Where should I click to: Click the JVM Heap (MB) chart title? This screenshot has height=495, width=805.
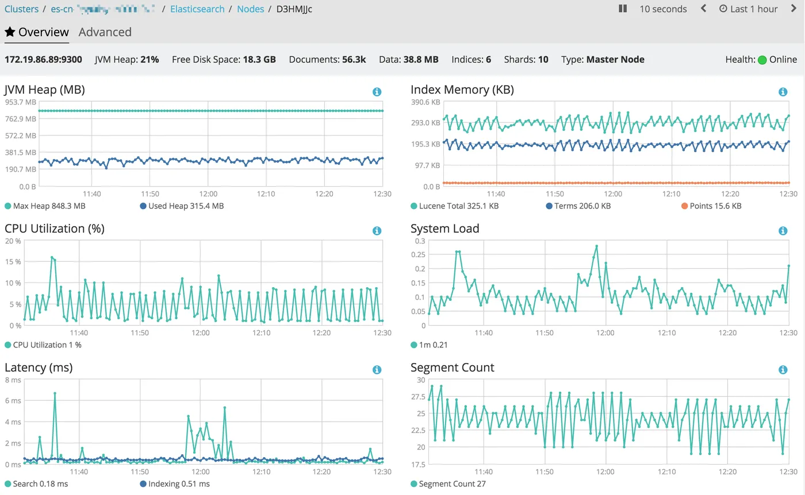44,90
